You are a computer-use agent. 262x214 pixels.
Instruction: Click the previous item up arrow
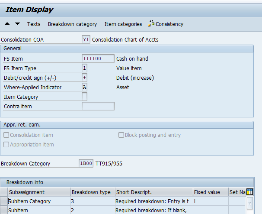7,24
